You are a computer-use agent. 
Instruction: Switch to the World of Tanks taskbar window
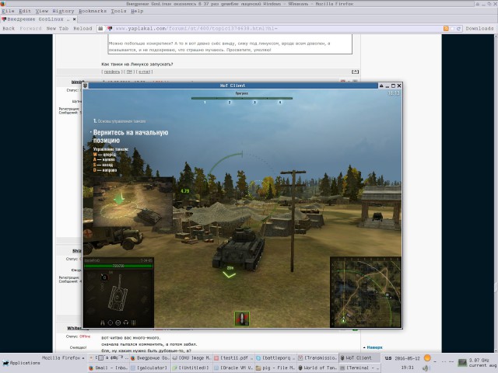click(317, 368)
